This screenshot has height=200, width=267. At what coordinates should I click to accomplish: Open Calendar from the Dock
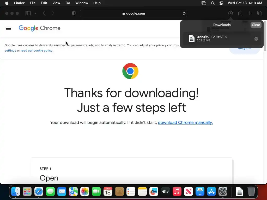[x=108, y=191]
